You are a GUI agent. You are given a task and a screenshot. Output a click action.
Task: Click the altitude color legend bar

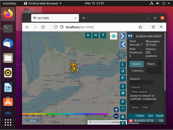tap(65, 114)
